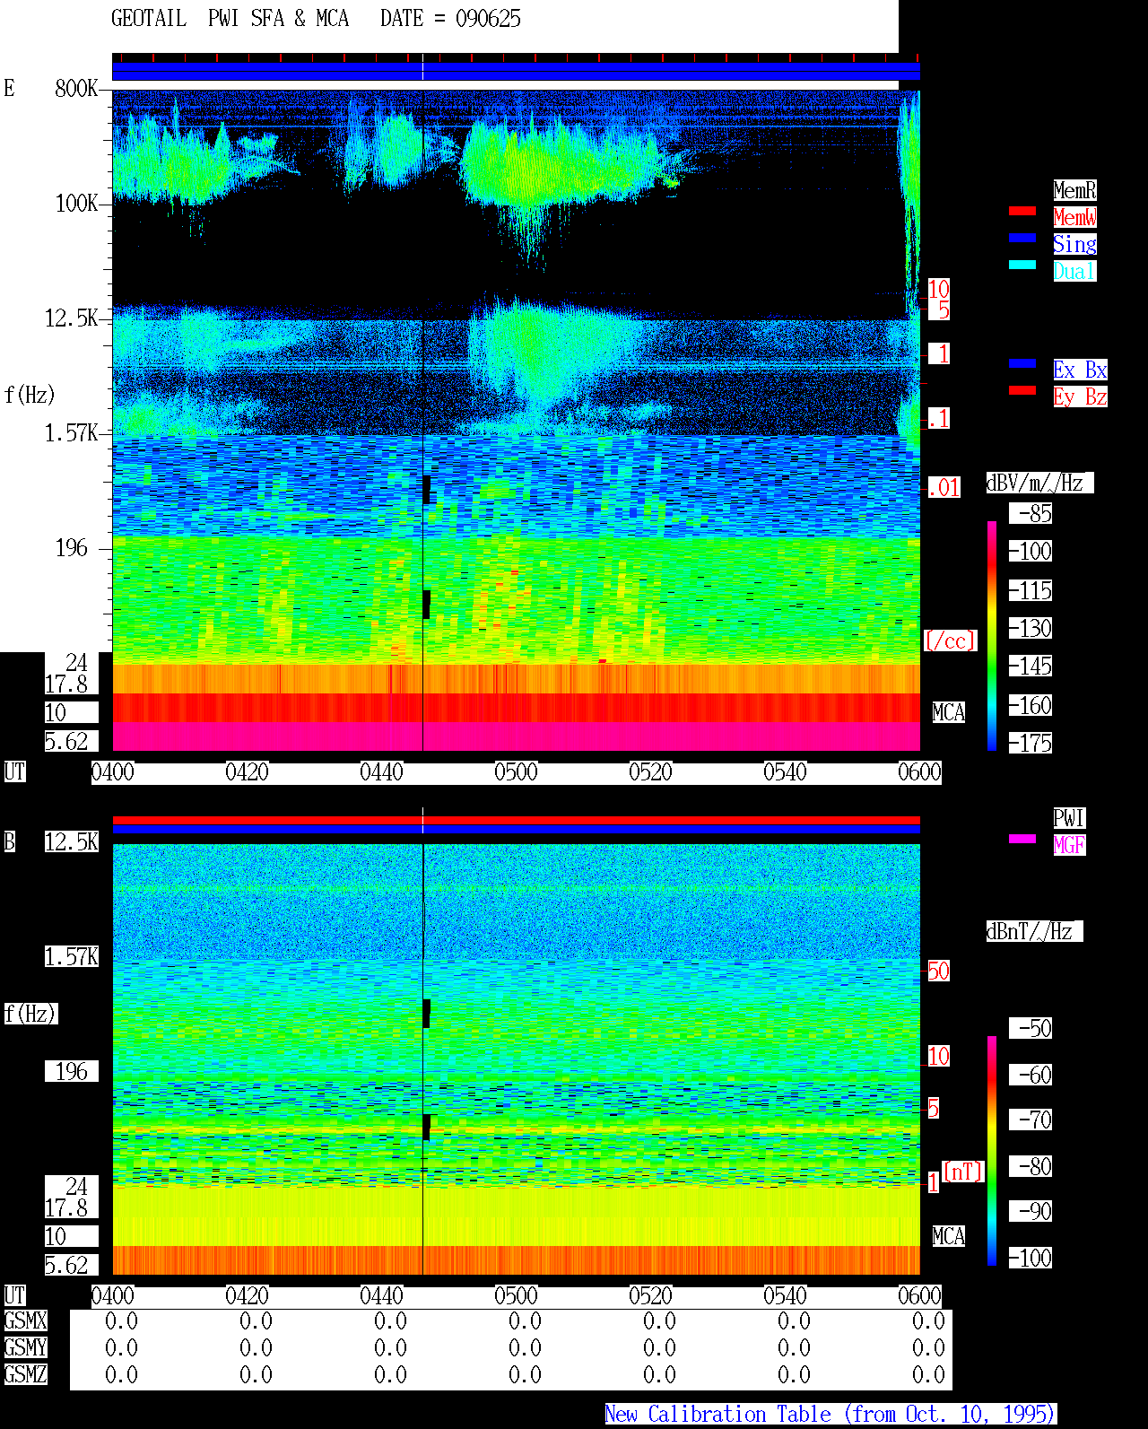Click the GSMZ row label
Image resolution: width=1148 pixels, height=1429 pixels.
click(x=25, y=1374)
